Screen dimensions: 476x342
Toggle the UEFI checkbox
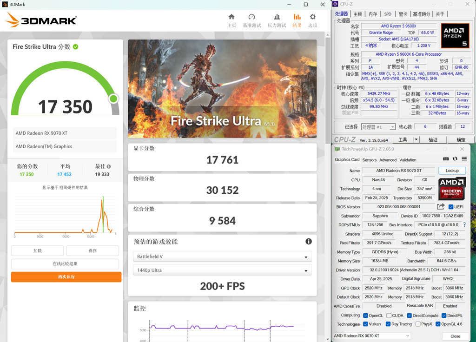[451, 207]
